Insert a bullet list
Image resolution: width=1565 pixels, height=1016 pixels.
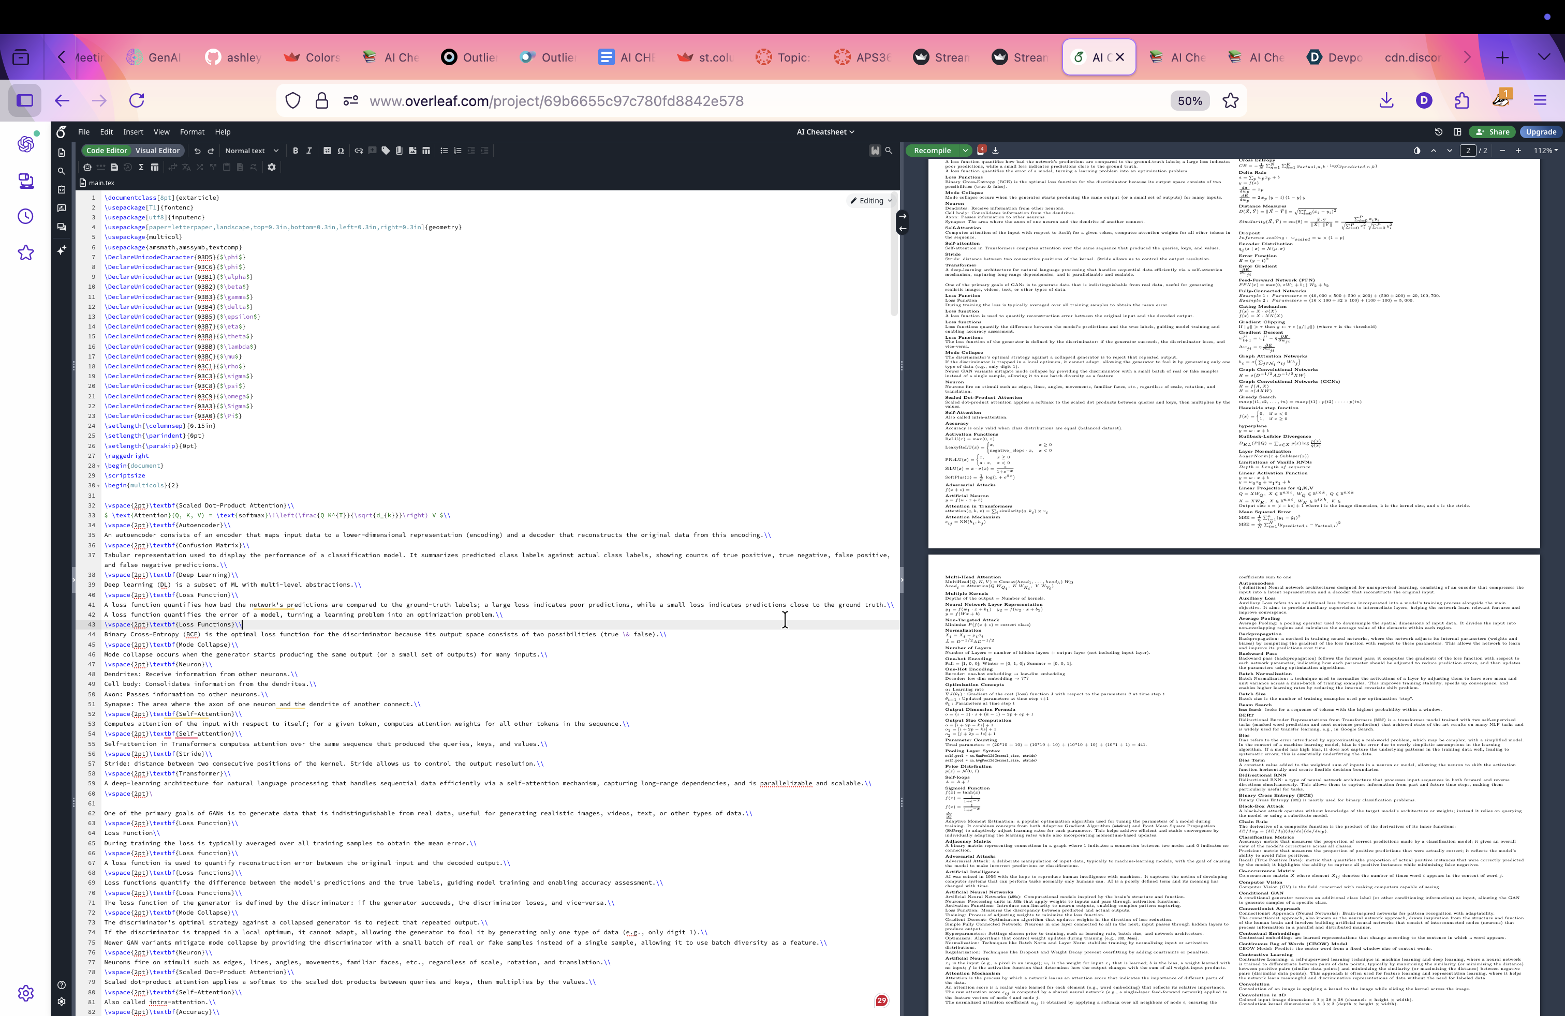click(444, 151)
